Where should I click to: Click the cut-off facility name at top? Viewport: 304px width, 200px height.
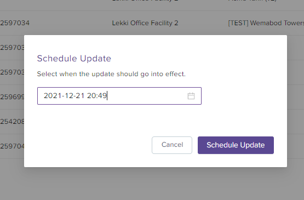click(145, 1)
